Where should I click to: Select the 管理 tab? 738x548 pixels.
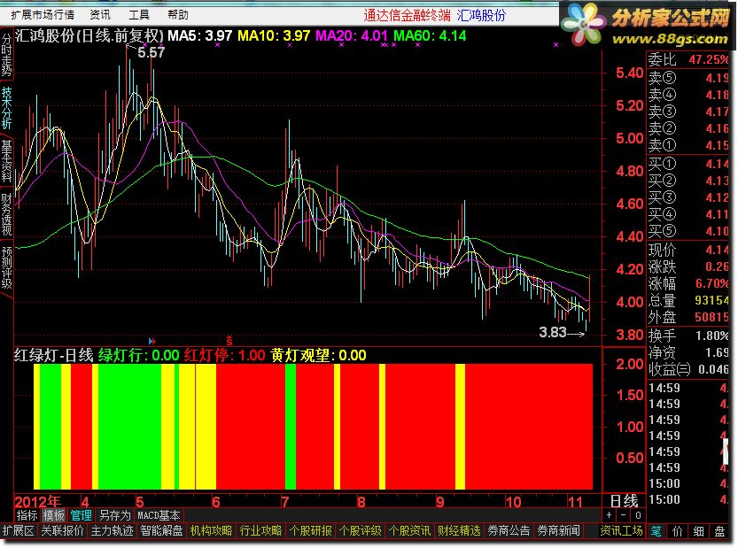81,515
